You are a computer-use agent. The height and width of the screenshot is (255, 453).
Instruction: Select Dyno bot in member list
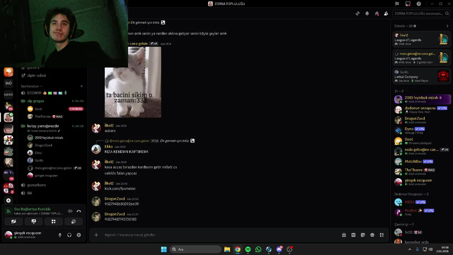422,130
